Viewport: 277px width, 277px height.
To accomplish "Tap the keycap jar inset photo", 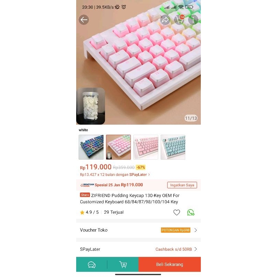I will pos(91,106).
